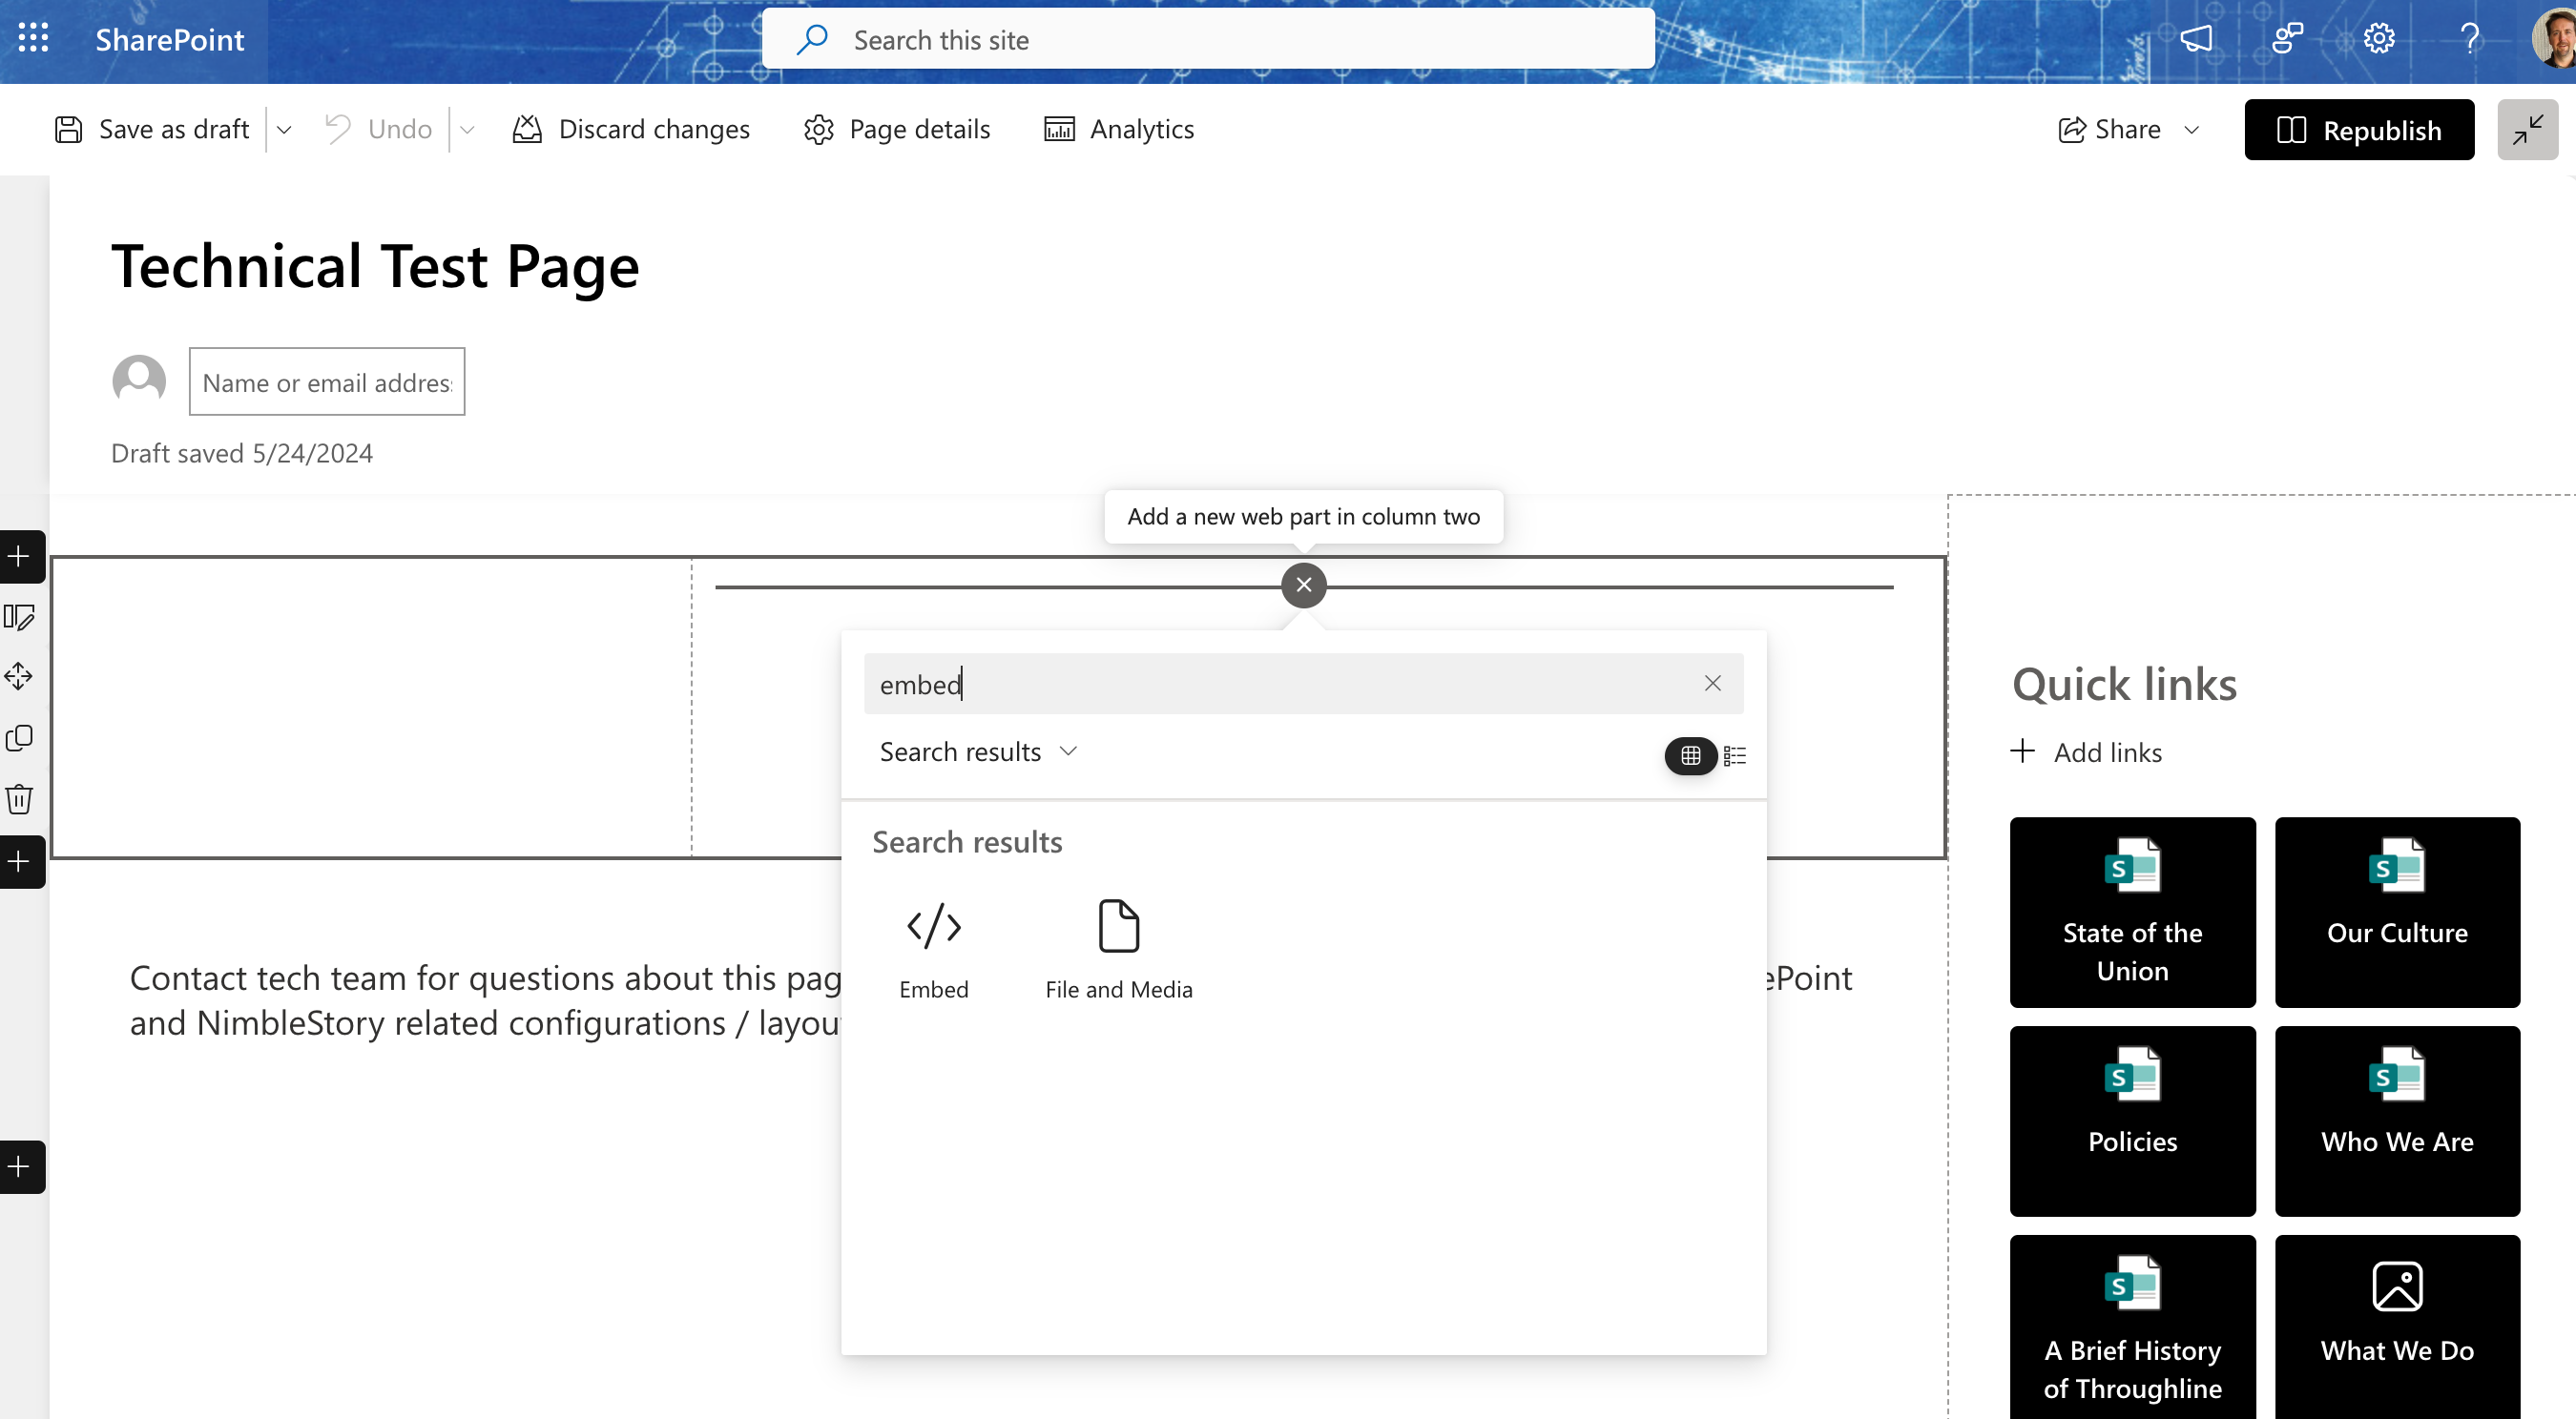This screenshot has height=1419, width=2576.
Task: Select the File and Media web part
Action: click(1119, 949)
